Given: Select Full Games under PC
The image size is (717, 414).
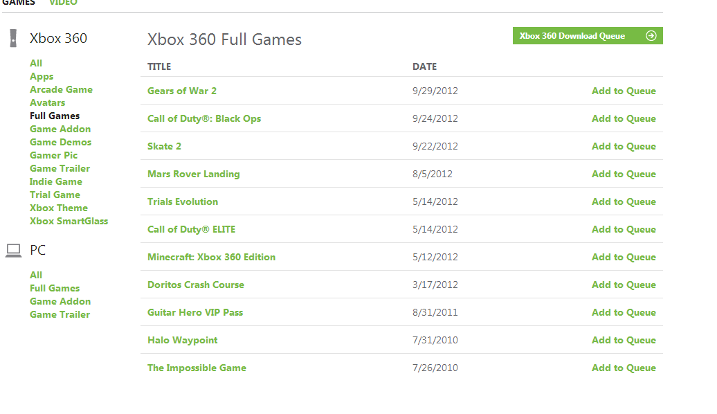Looking at the screenshot, I should (x=55, y=288).
